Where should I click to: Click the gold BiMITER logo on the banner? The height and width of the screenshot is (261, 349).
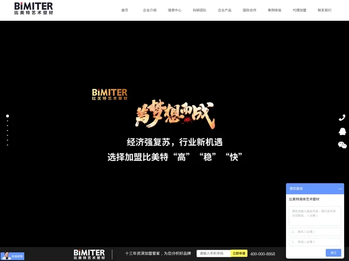(110, 94)
